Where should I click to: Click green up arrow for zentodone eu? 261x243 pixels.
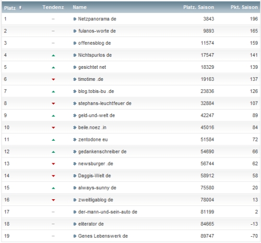pyautogui.click(x=53, y=140)
